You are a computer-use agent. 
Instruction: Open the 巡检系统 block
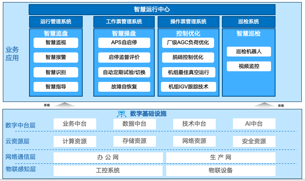[x=249, y=22]
